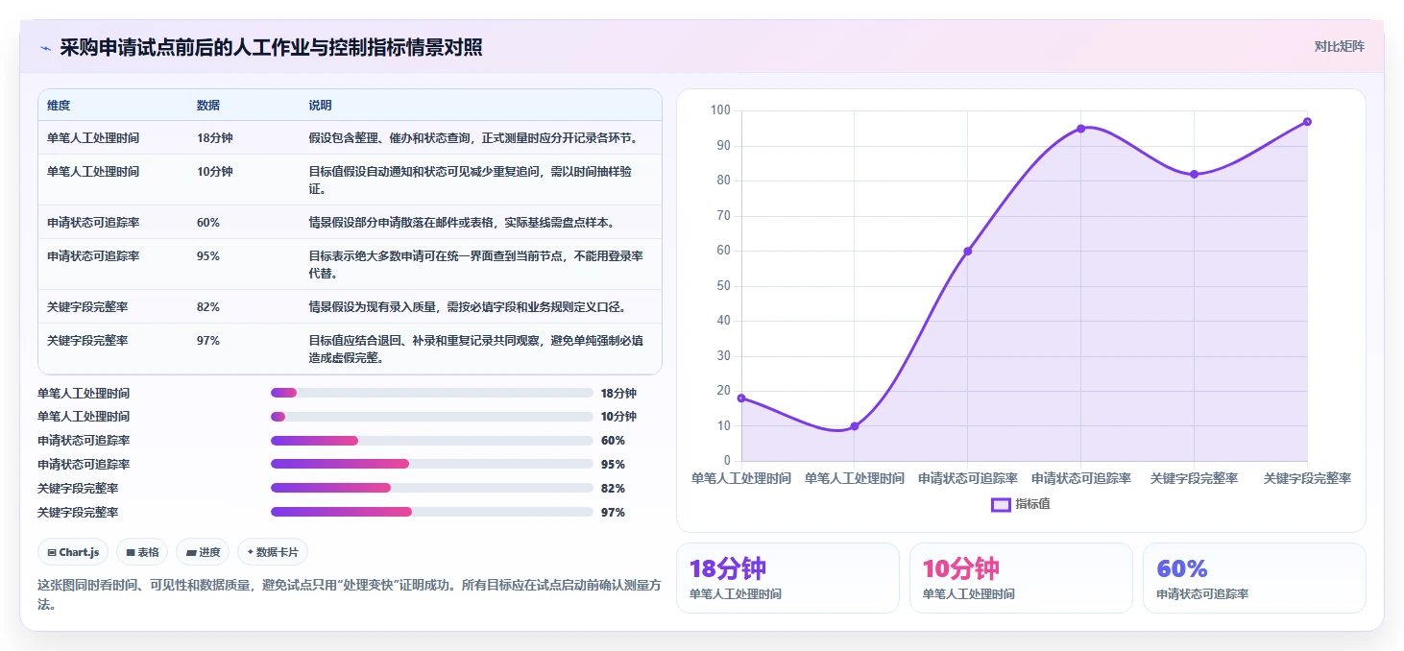Viewport: 1404px width, 651px height.
Task: Click the 数据 table column header
Action: tap(208, 105)
